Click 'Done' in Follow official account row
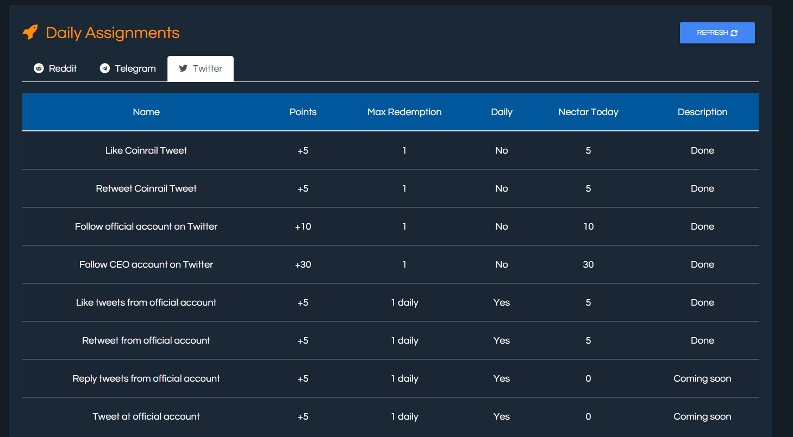 [702, 226]
